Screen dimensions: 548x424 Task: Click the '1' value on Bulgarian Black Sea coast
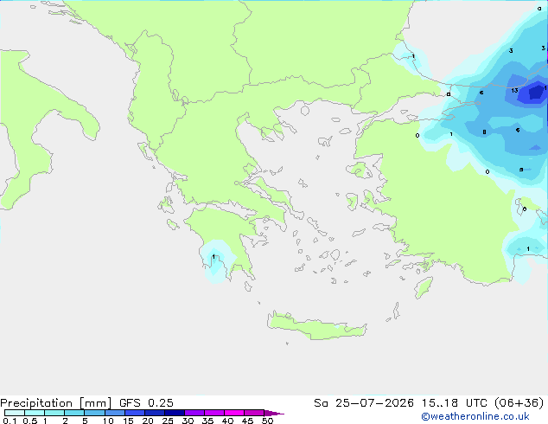pyautogui.click(x=413, y=56)
